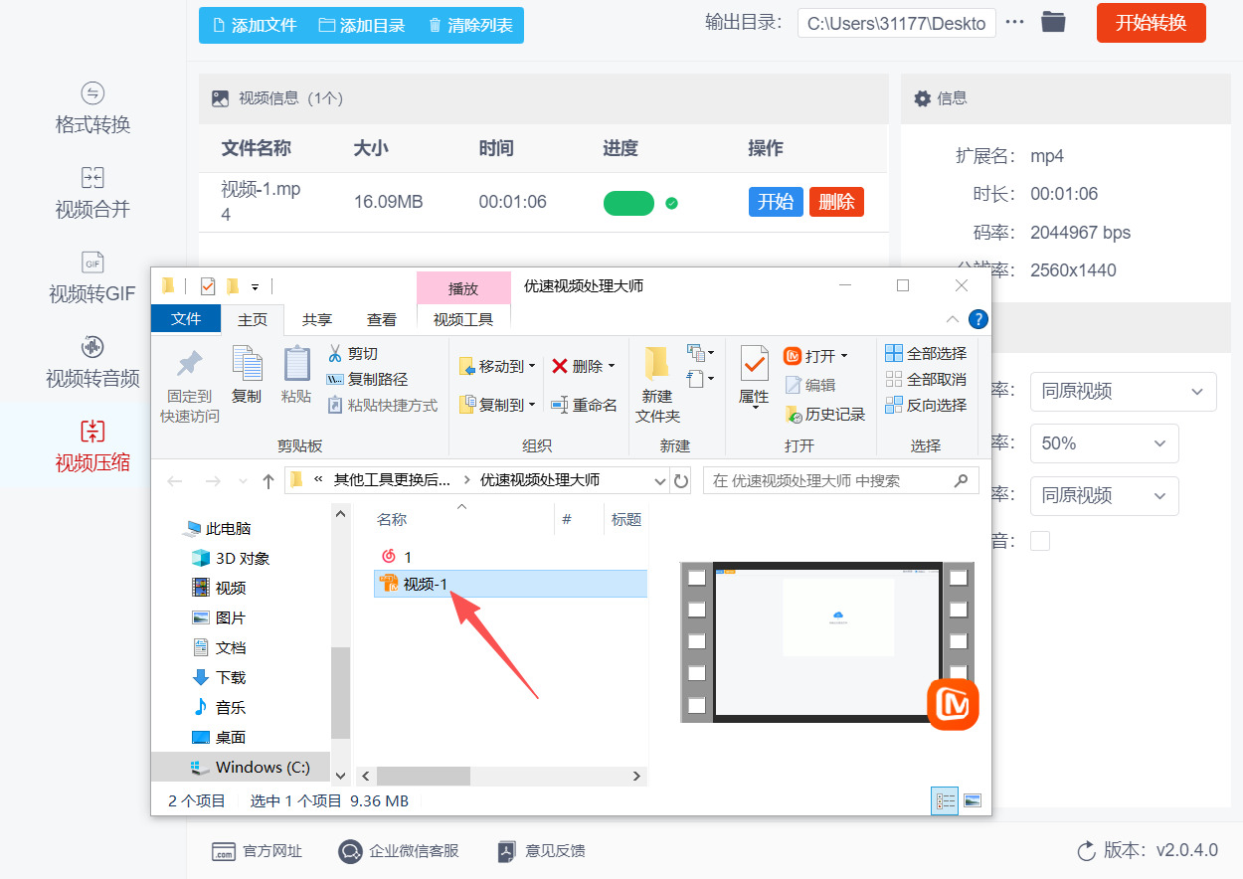This screenshot has width=1243, height=879.
Task: Select Windows (C:) in navigation tree
Action: [250, 767]
